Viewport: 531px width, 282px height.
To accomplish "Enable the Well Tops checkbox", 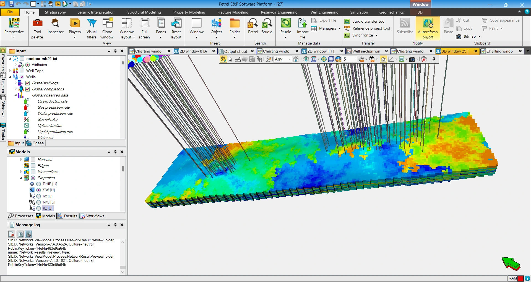I will point(22,71).
